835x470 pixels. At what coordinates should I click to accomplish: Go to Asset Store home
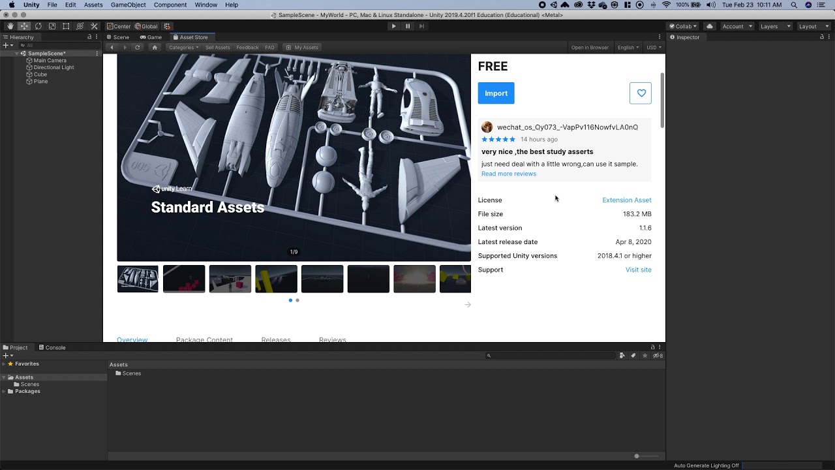(x=155, y=47)
